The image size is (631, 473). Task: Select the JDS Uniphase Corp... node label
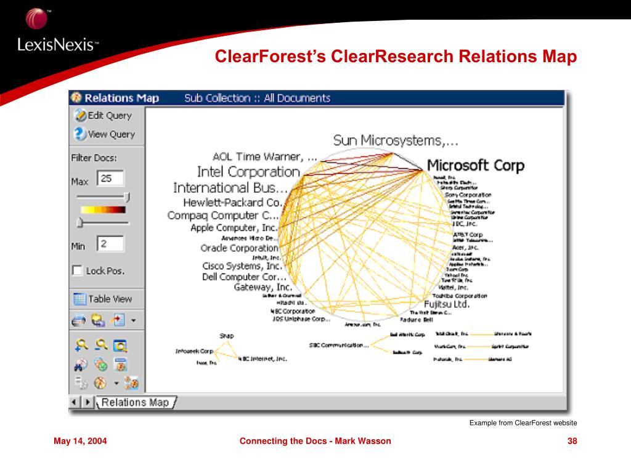coord(301,319)
